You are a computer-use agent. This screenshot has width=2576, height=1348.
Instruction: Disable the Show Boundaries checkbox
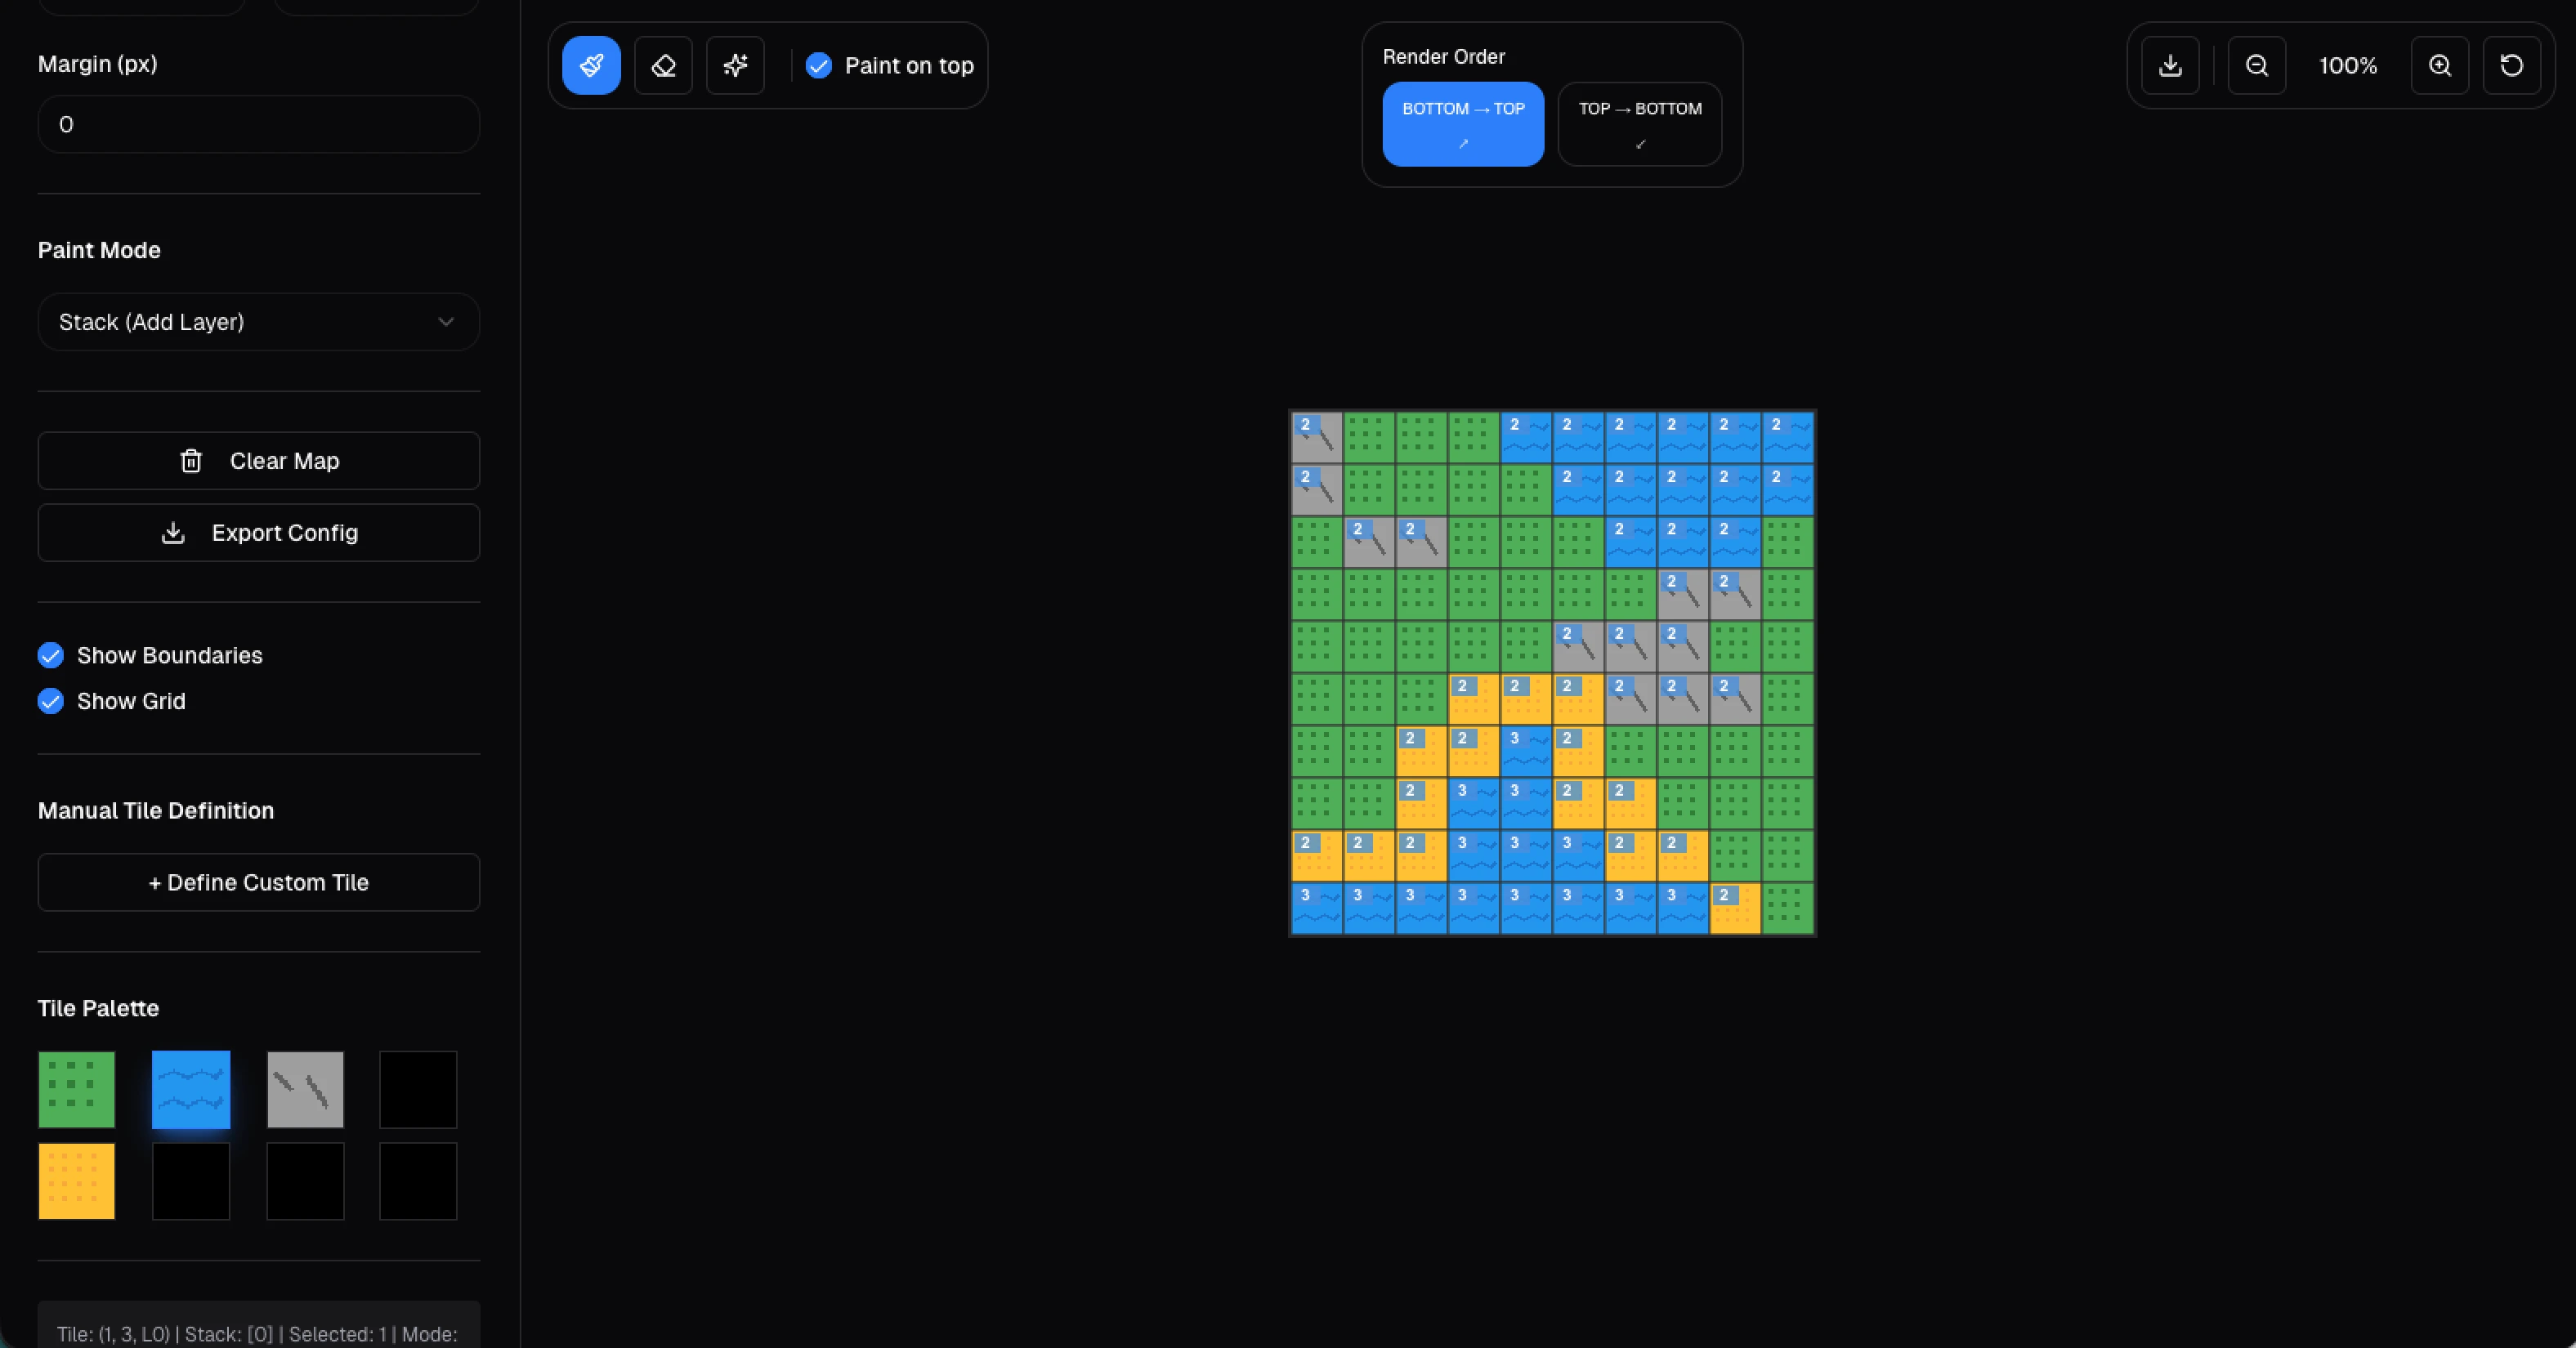tap(51, 655)
